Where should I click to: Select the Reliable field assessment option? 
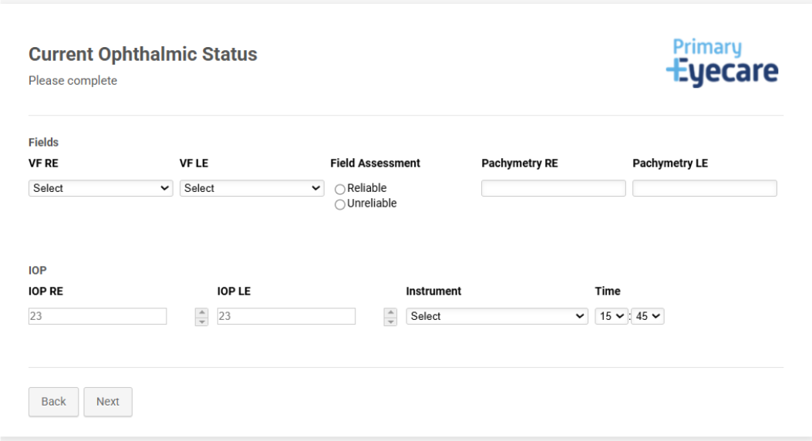click(340, 189)
